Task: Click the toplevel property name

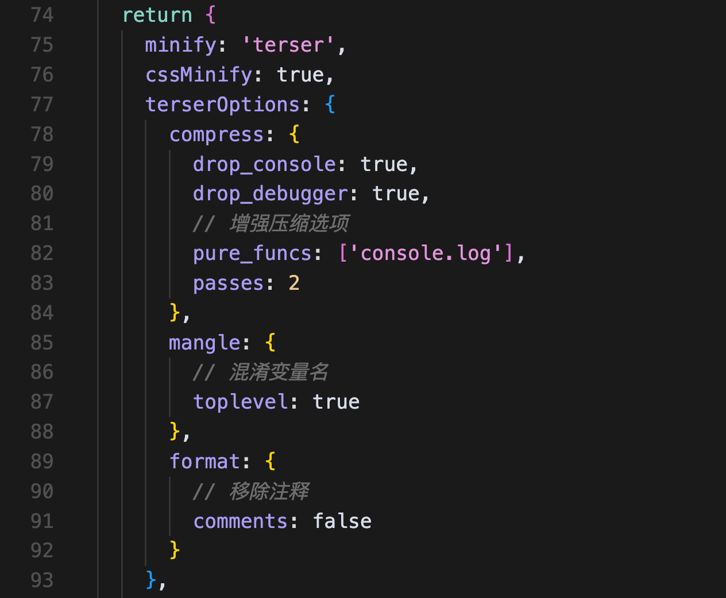Action: pos(240,402)
